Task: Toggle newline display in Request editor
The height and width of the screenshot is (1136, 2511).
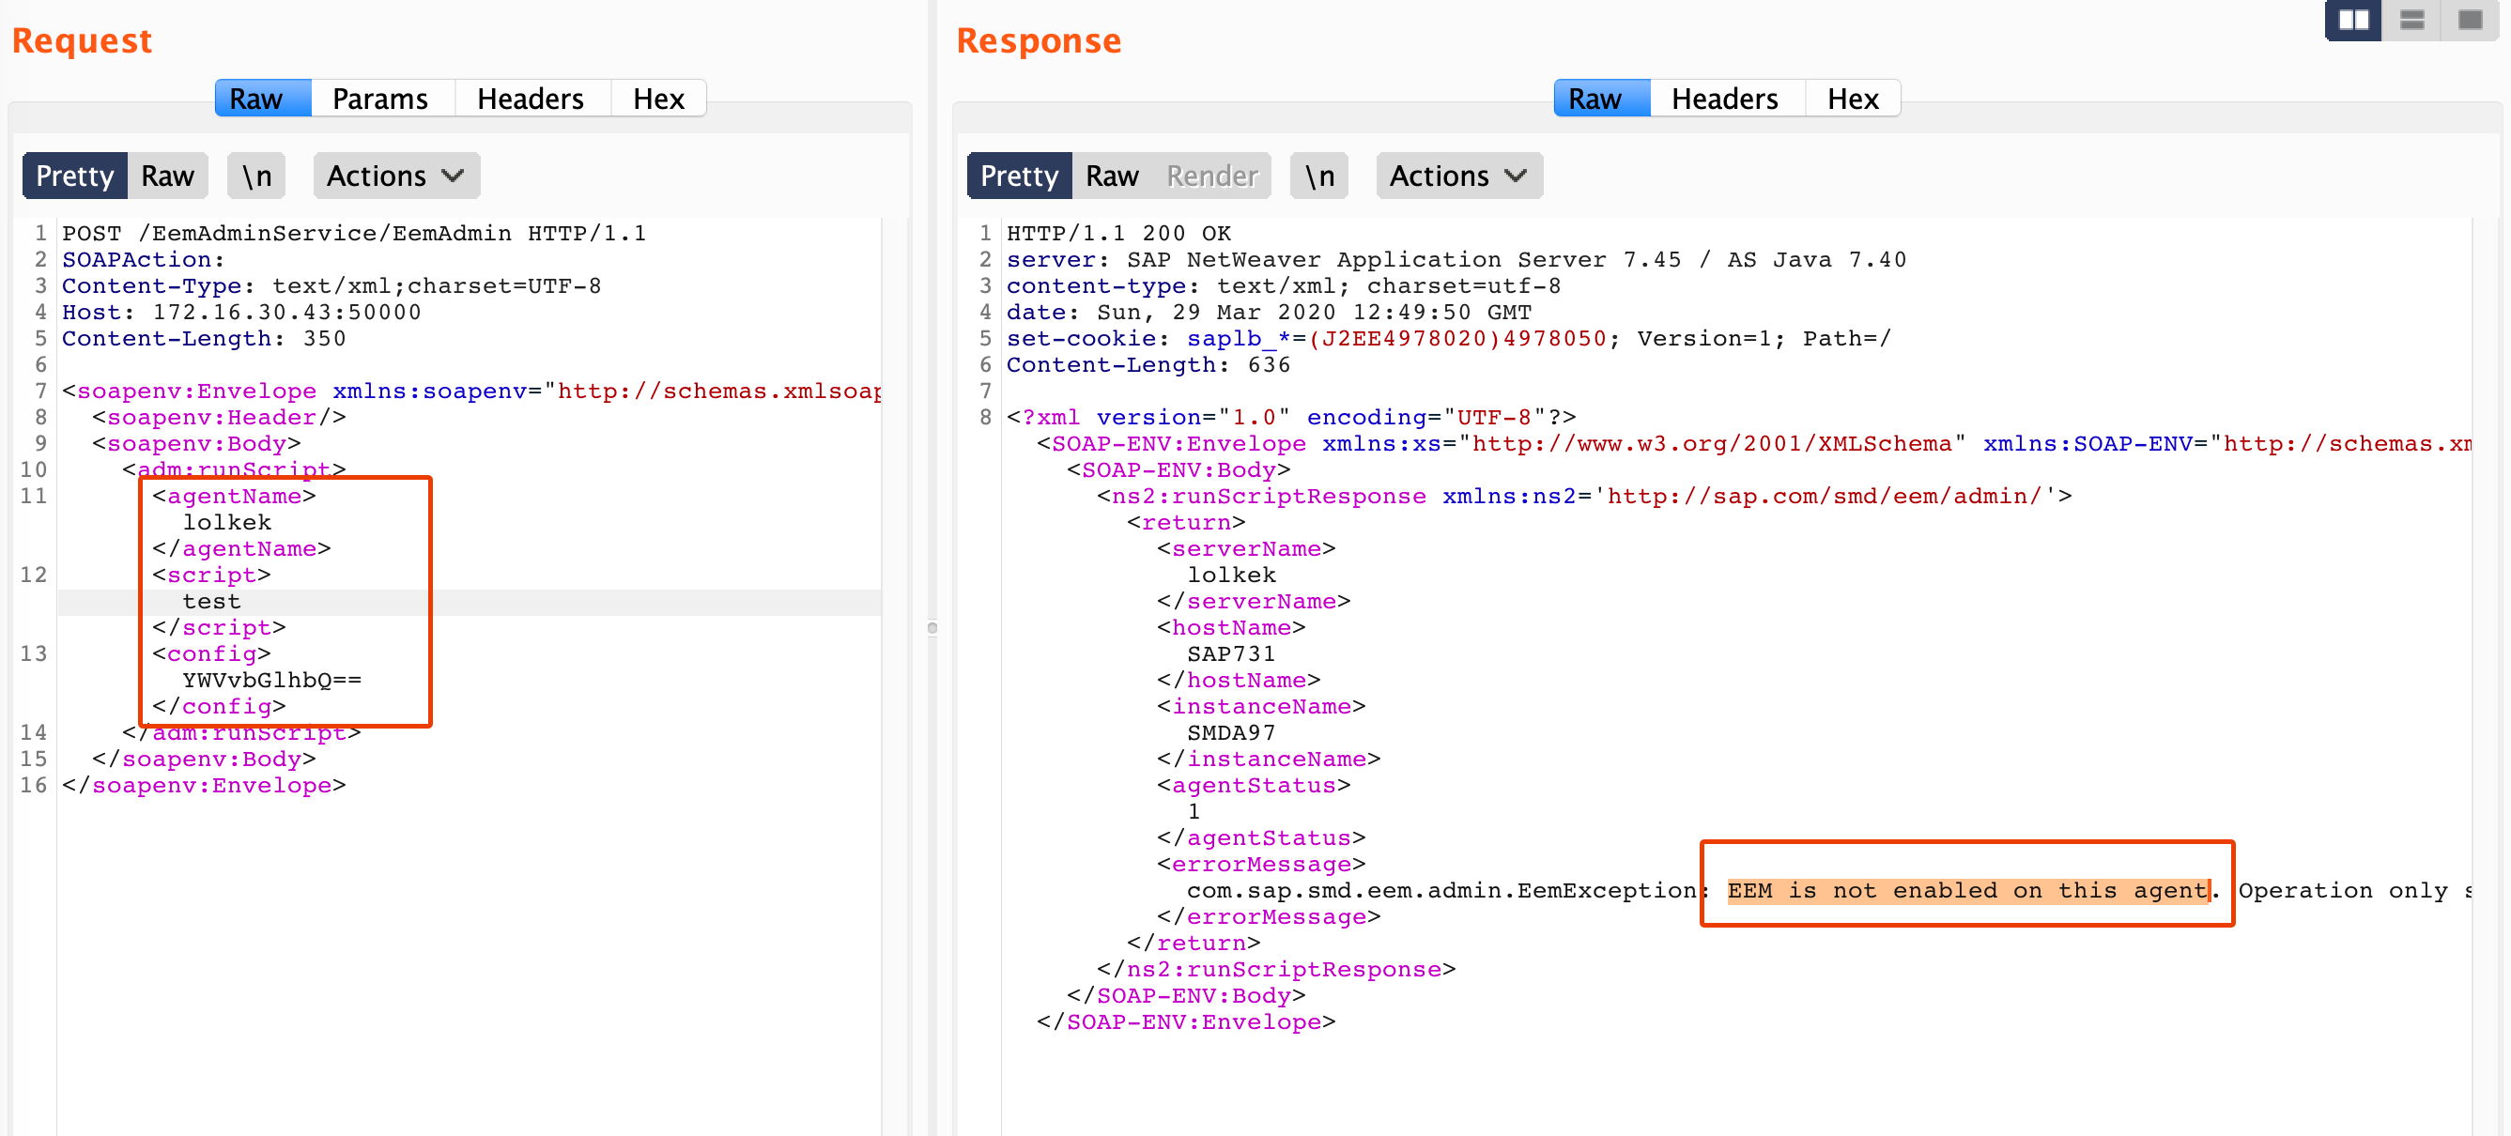Action: pyautogui.click(x=256, y=176)
